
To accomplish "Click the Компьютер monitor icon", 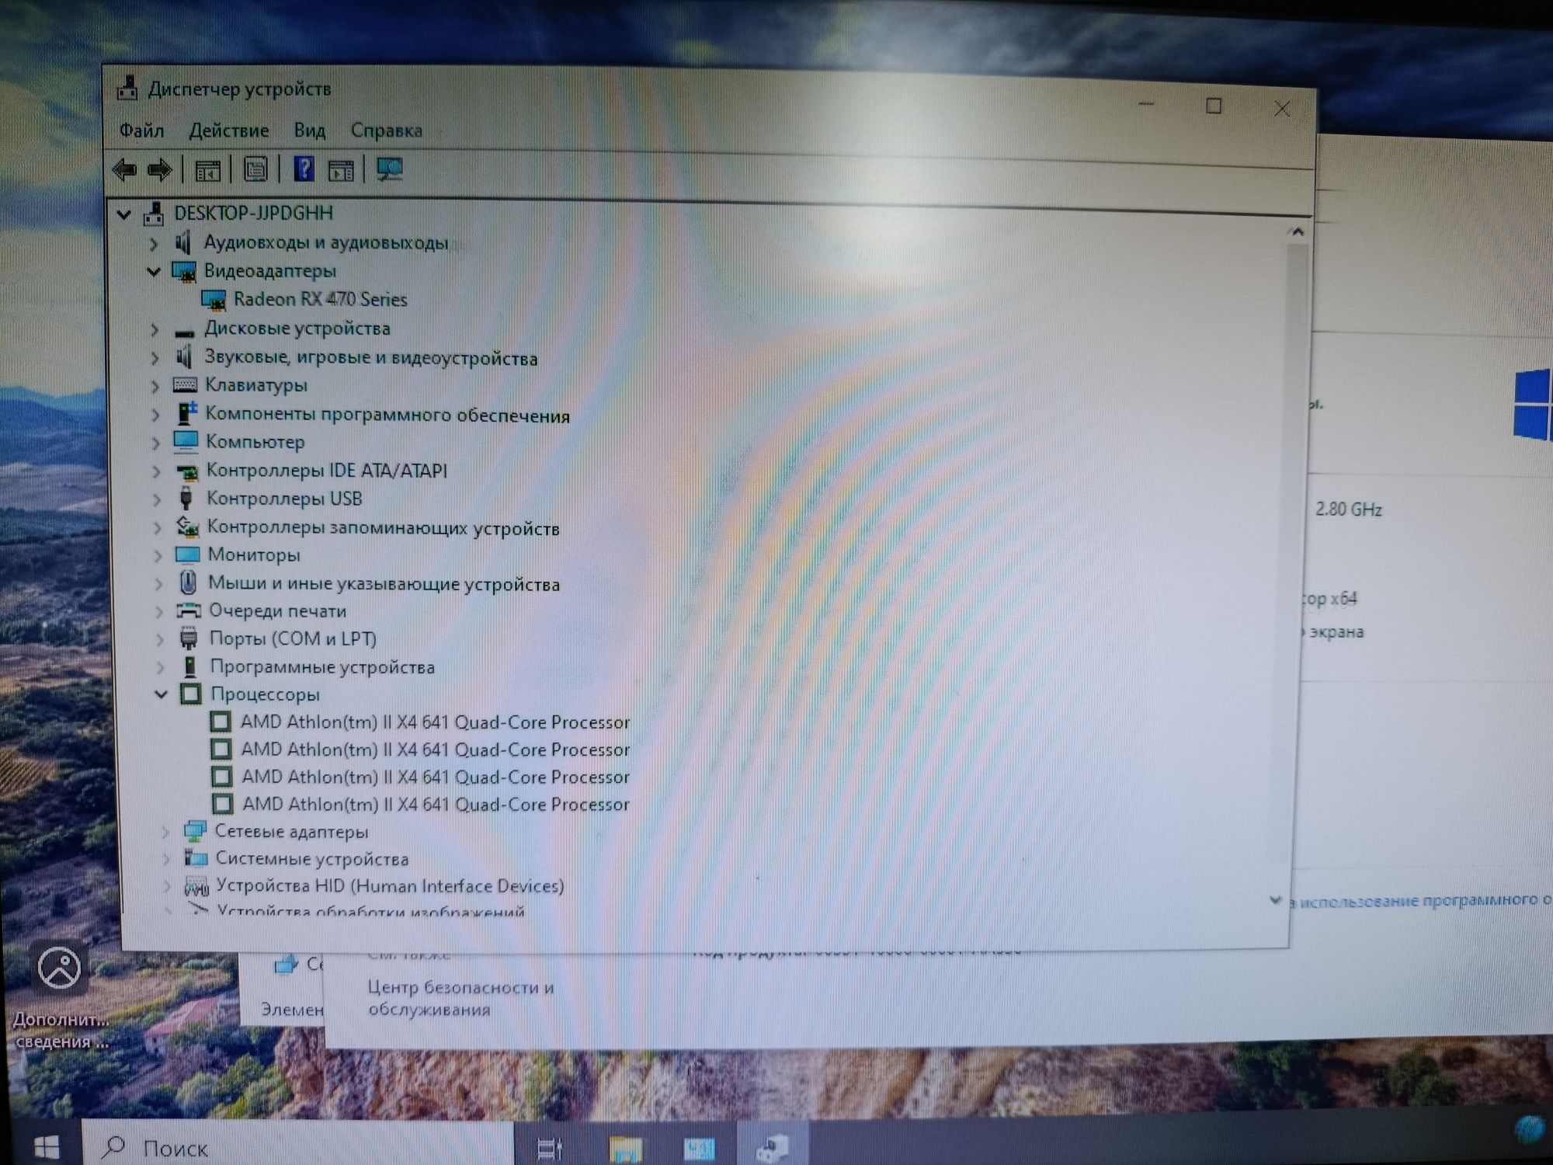I will pos(186,441).
